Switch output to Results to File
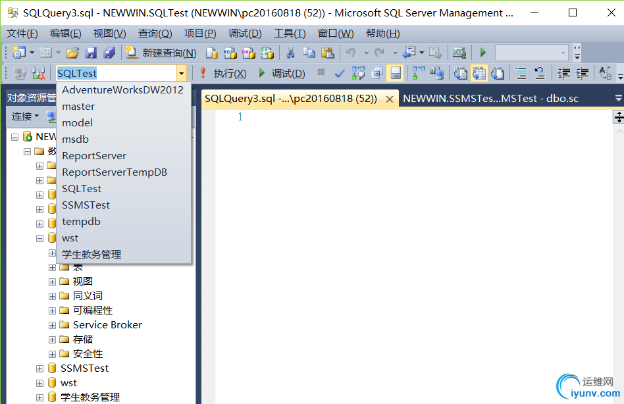This screenshot has width=624, height=404. click(498, 73)
